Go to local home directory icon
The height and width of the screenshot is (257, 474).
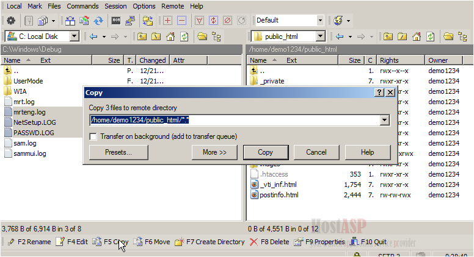[171, 37]
